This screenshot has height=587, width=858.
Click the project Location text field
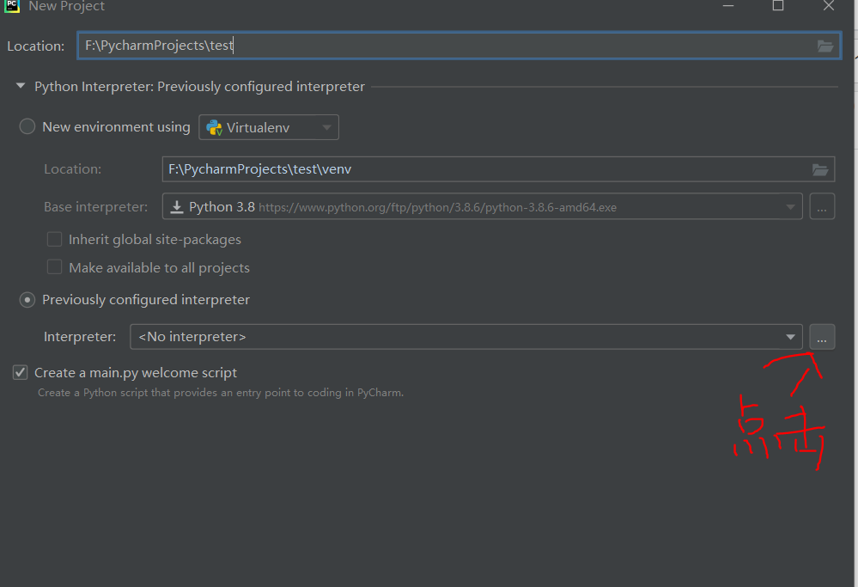click(459, 46)
